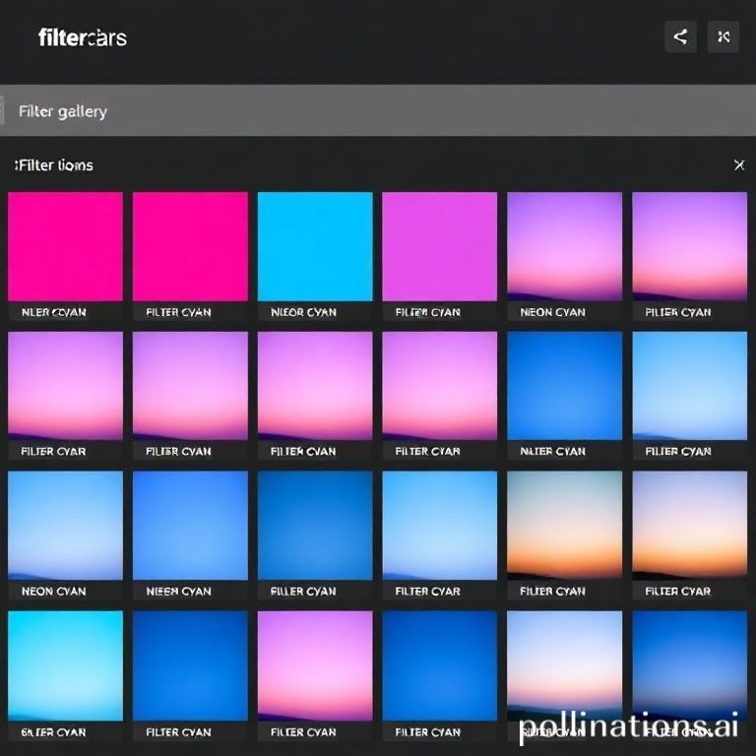
Task: Choose the first purple sunset in second row
Action: point(66,386)
